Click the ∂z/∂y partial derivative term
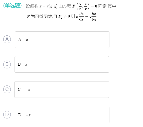The width and height of the screenshot is (143, 127). pyautogui.click(x=94, y=17)
